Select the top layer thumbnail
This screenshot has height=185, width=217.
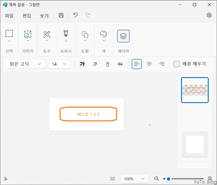click(195, 90)
